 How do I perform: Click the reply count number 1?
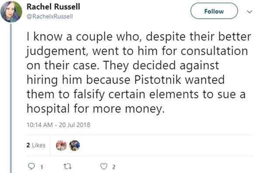pyautogui.click(x=42, y=167)
